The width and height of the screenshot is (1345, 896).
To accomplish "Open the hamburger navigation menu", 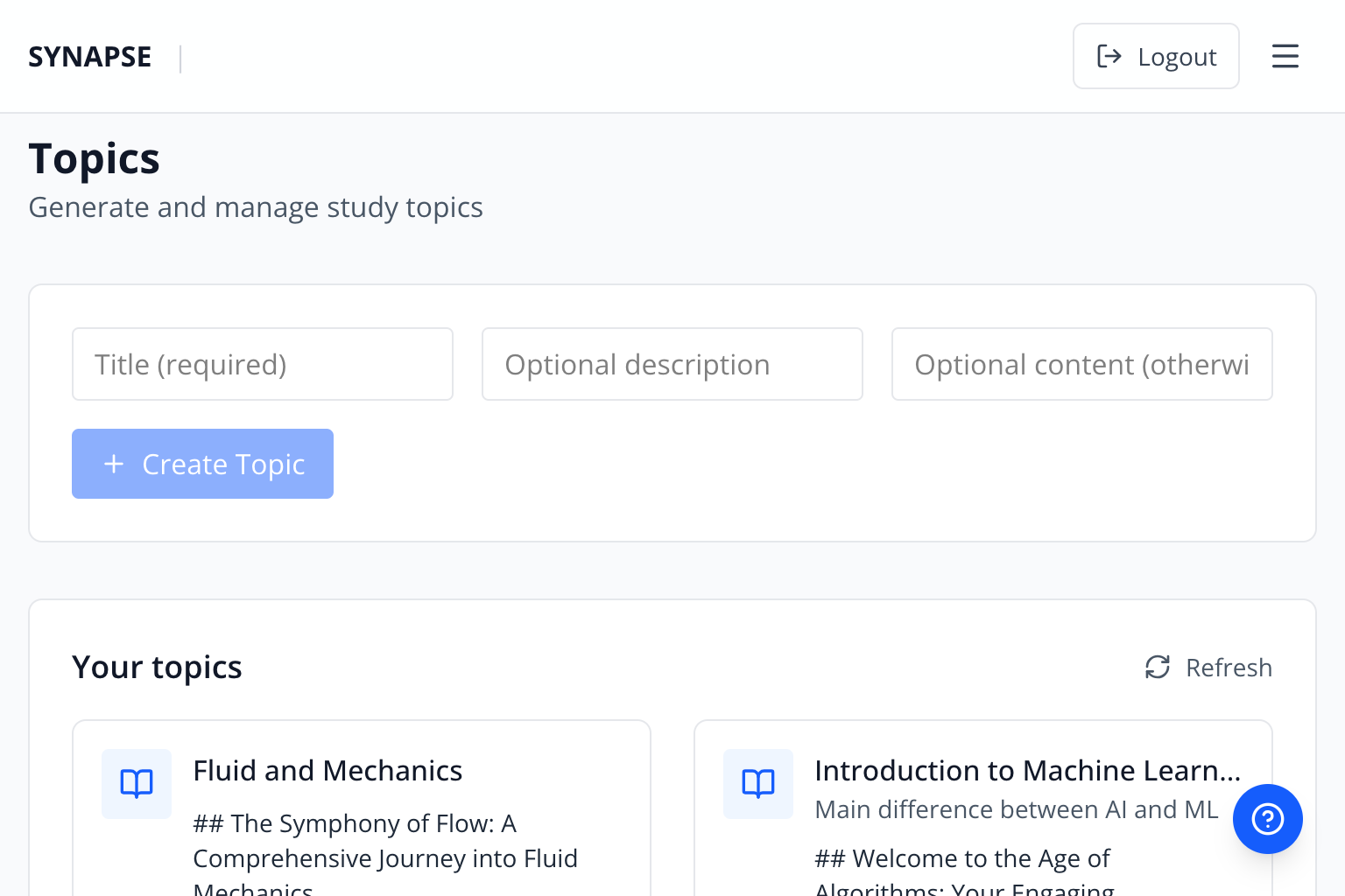I will tap(1285, 56).
